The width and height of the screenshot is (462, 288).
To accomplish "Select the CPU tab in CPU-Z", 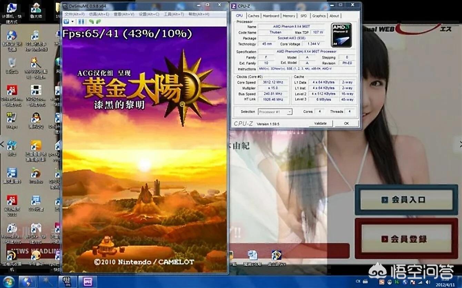I will [239, 16].
